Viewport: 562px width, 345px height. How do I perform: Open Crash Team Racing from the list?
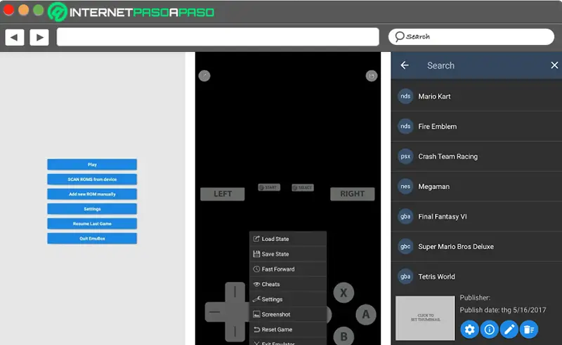(477, 156)
